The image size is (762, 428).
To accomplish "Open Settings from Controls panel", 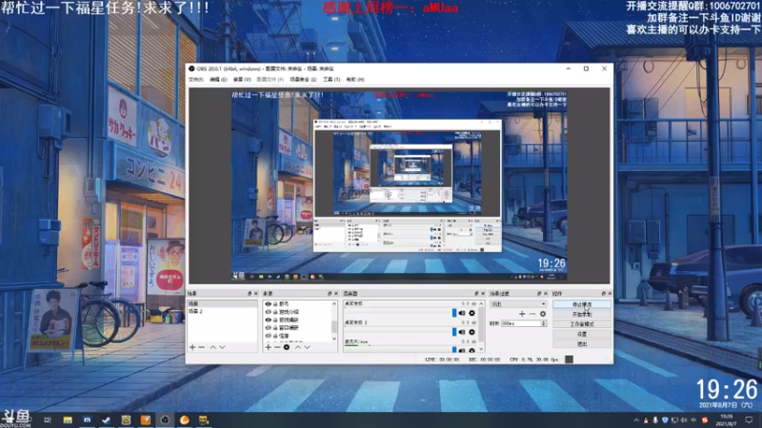I will point(582,335).
